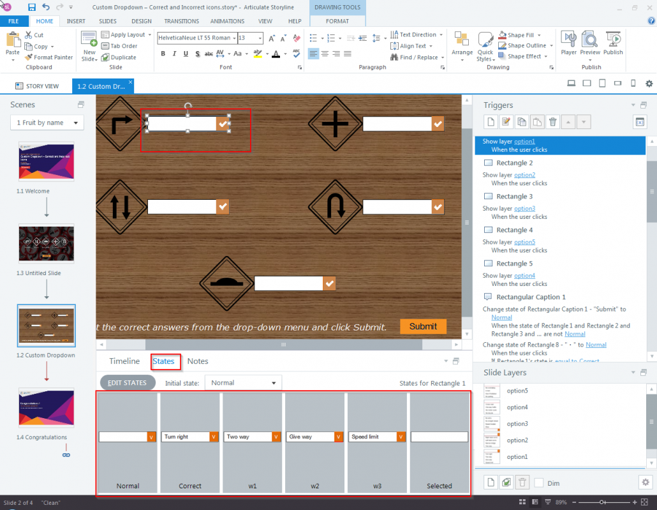The height and width of the screenshot is (510, 657).
Task: Open the Manage Project Variables icon
Action: pos(639,121)
